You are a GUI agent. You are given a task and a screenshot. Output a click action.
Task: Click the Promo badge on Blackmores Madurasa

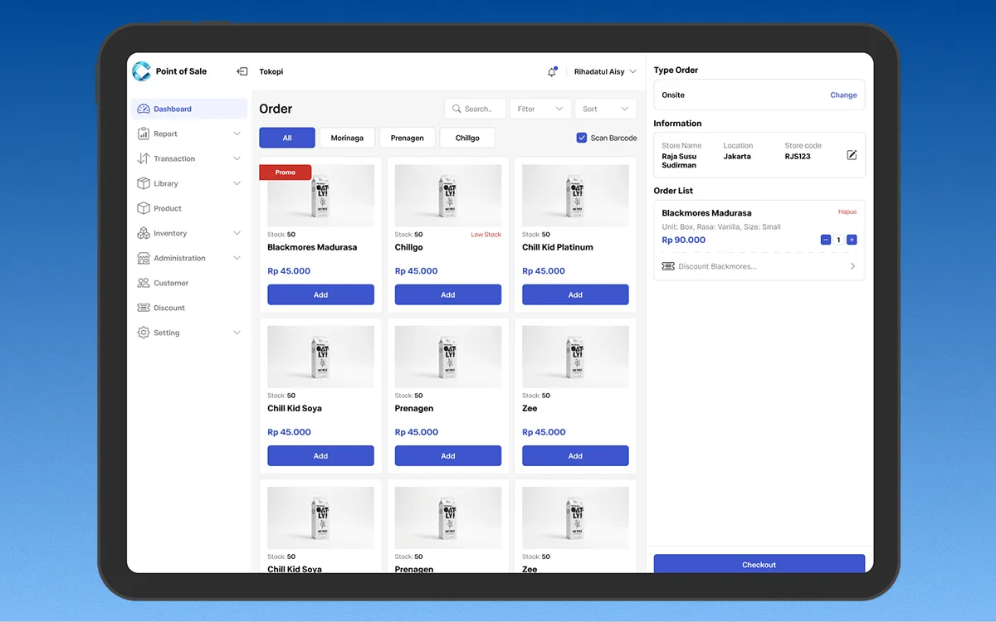coord(286,172)
